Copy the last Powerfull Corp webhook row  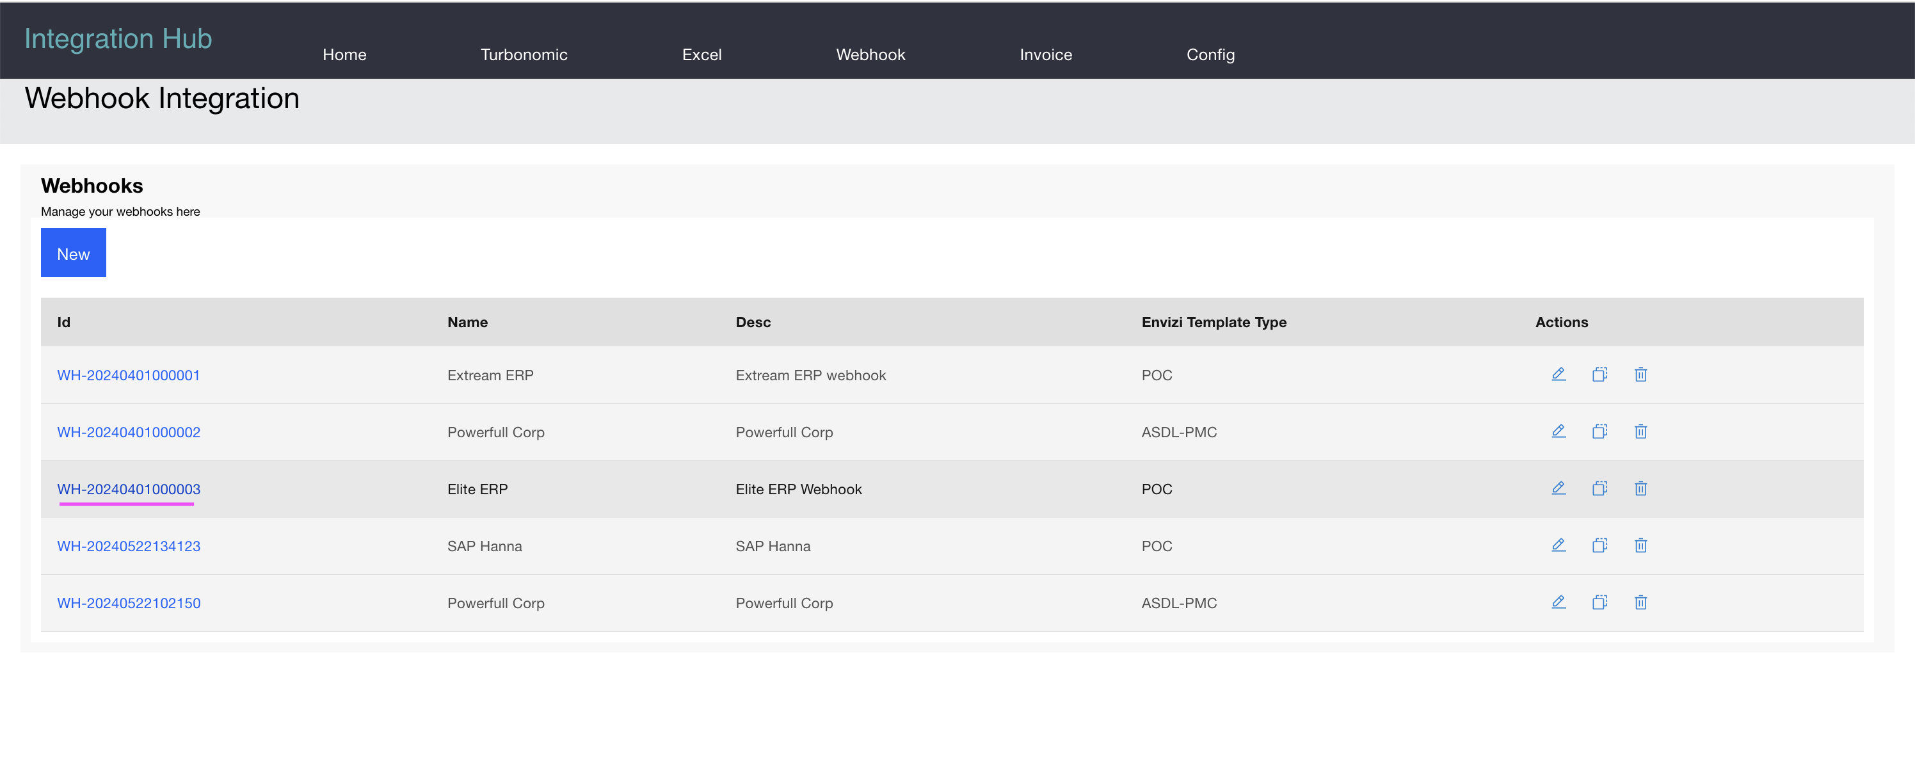click(x=1600, y=602)
